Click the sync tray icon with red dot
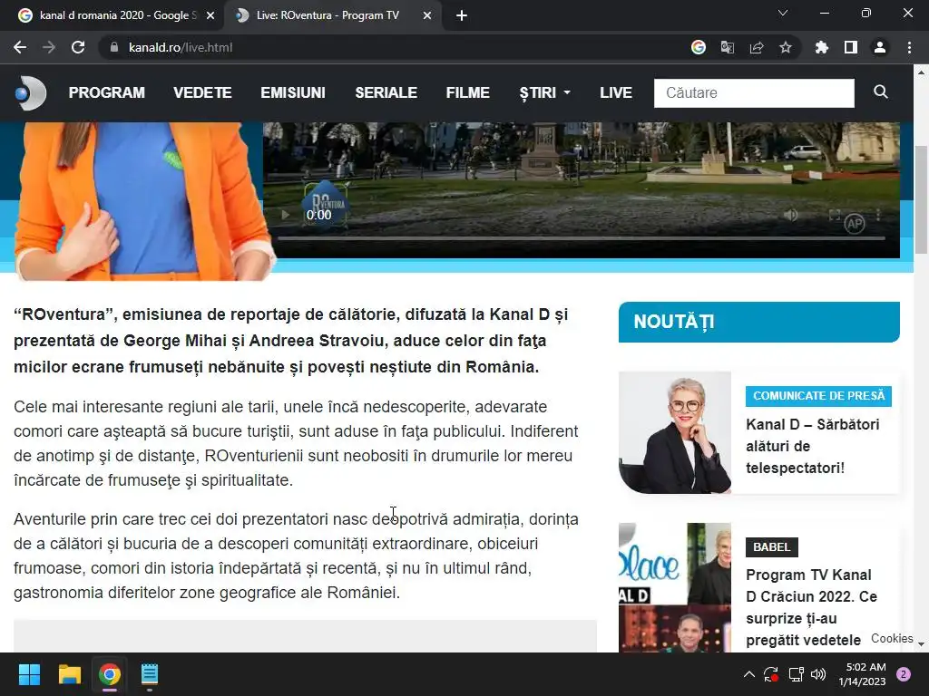The width and height of the screenshot is (929, 696). pos(771,674)
